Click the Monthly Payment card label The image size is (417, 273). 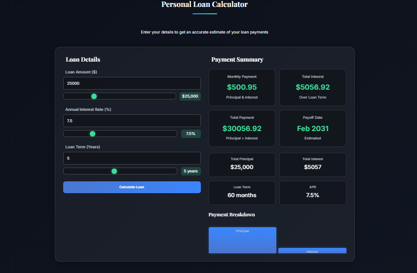point(242,77)
